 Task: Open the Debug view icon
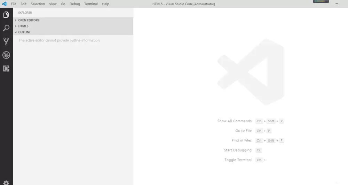tap(6, 55)
